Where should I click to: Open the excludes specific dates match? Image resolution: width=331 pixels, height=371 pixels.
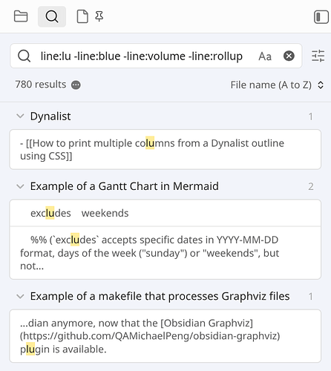click(x=165, y=253)
